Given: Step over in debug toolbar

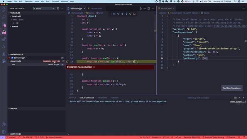Looking at the screenshot, I should [x=118, y=14].
